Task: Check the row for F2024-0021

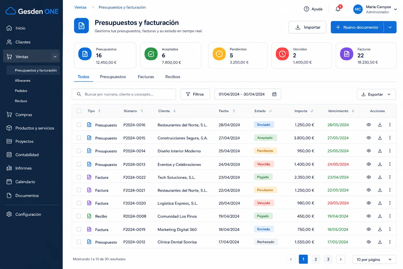Action: coord(79,190)
